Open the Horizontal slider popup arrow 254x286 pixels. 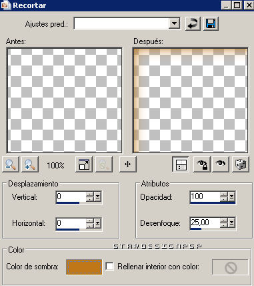[x=97, y=223]
